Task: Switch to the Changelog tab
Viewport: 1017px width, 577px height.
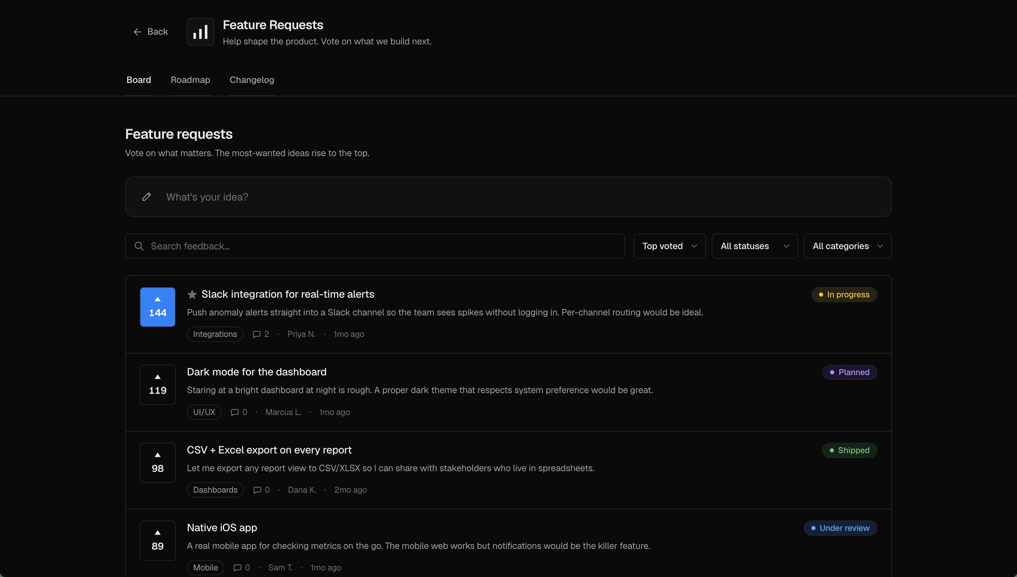Action: tap(252, 80)
